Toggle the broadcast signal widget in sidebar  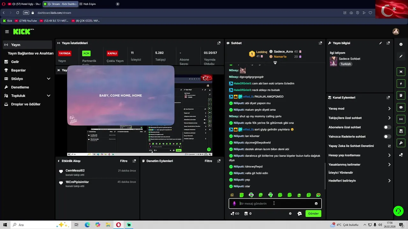(x=401, y=119)
